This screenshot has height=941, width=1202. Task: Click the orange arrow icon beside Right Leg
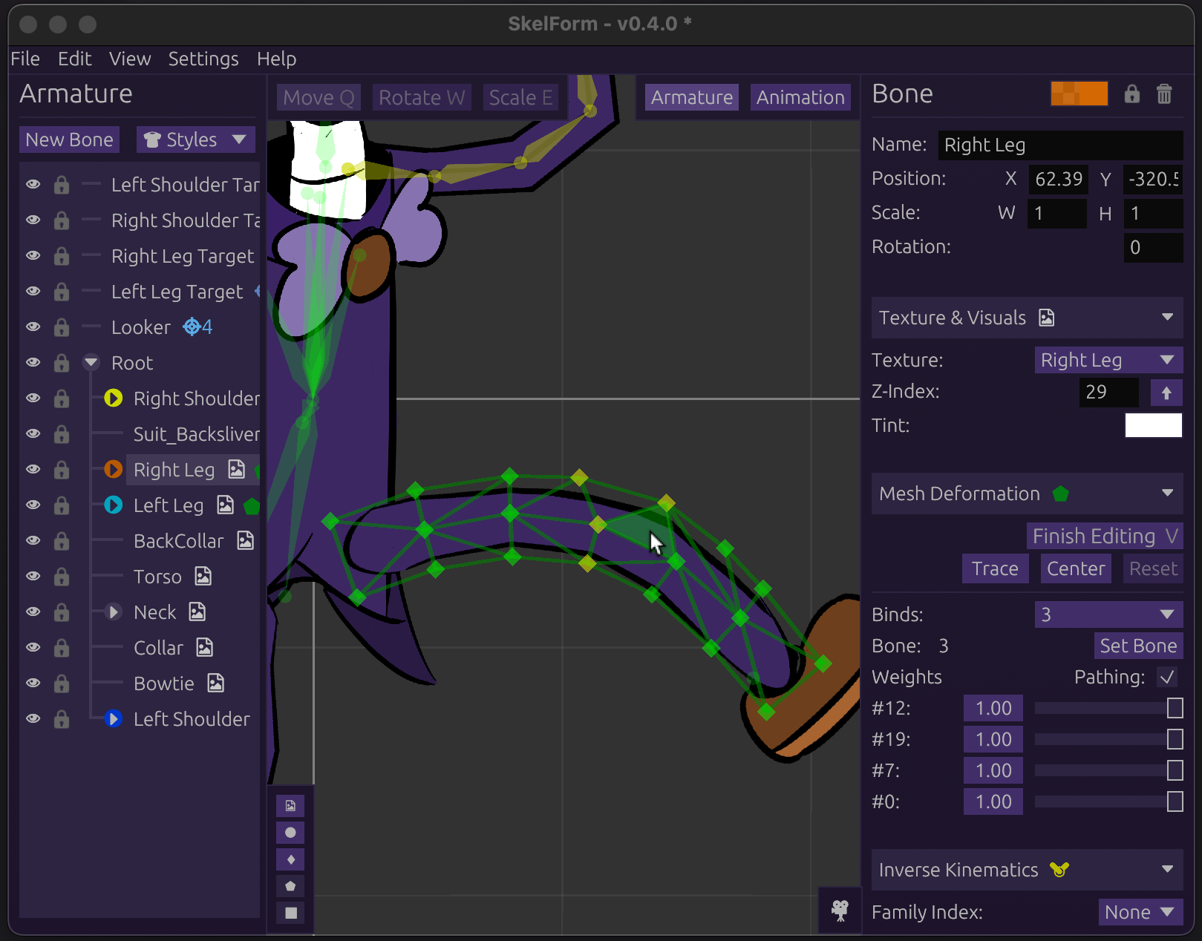pos(113,469)
